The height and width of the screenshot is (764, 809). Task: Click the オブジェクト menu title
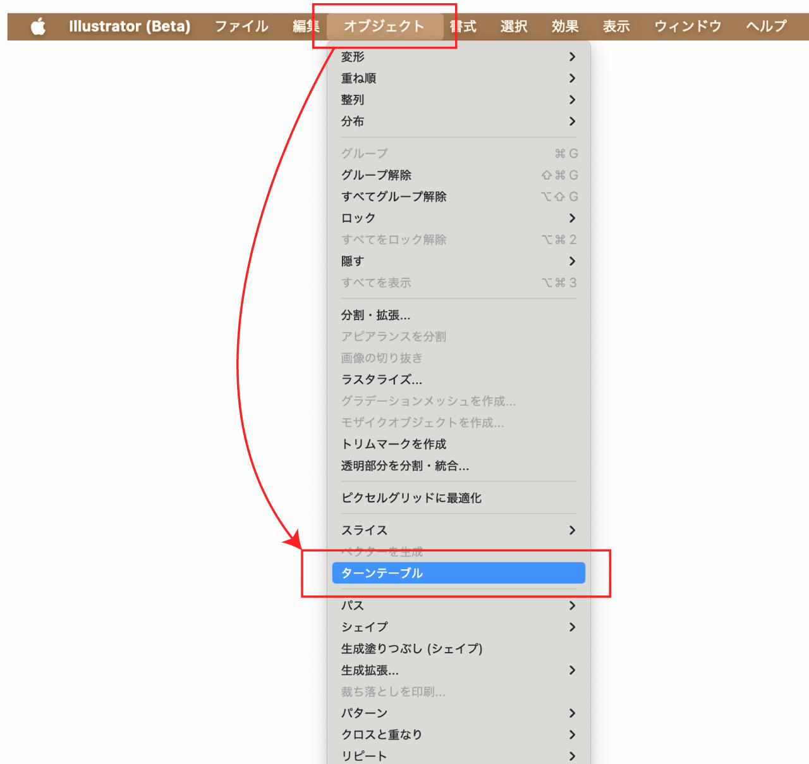[384, 27]
